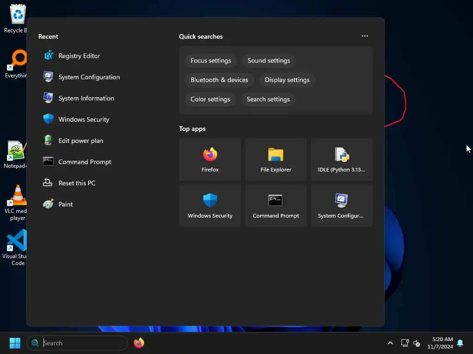Screen dimensions: 473x354
Task: Open the clock showing 5:20 AM
Action: coord(440,343)
